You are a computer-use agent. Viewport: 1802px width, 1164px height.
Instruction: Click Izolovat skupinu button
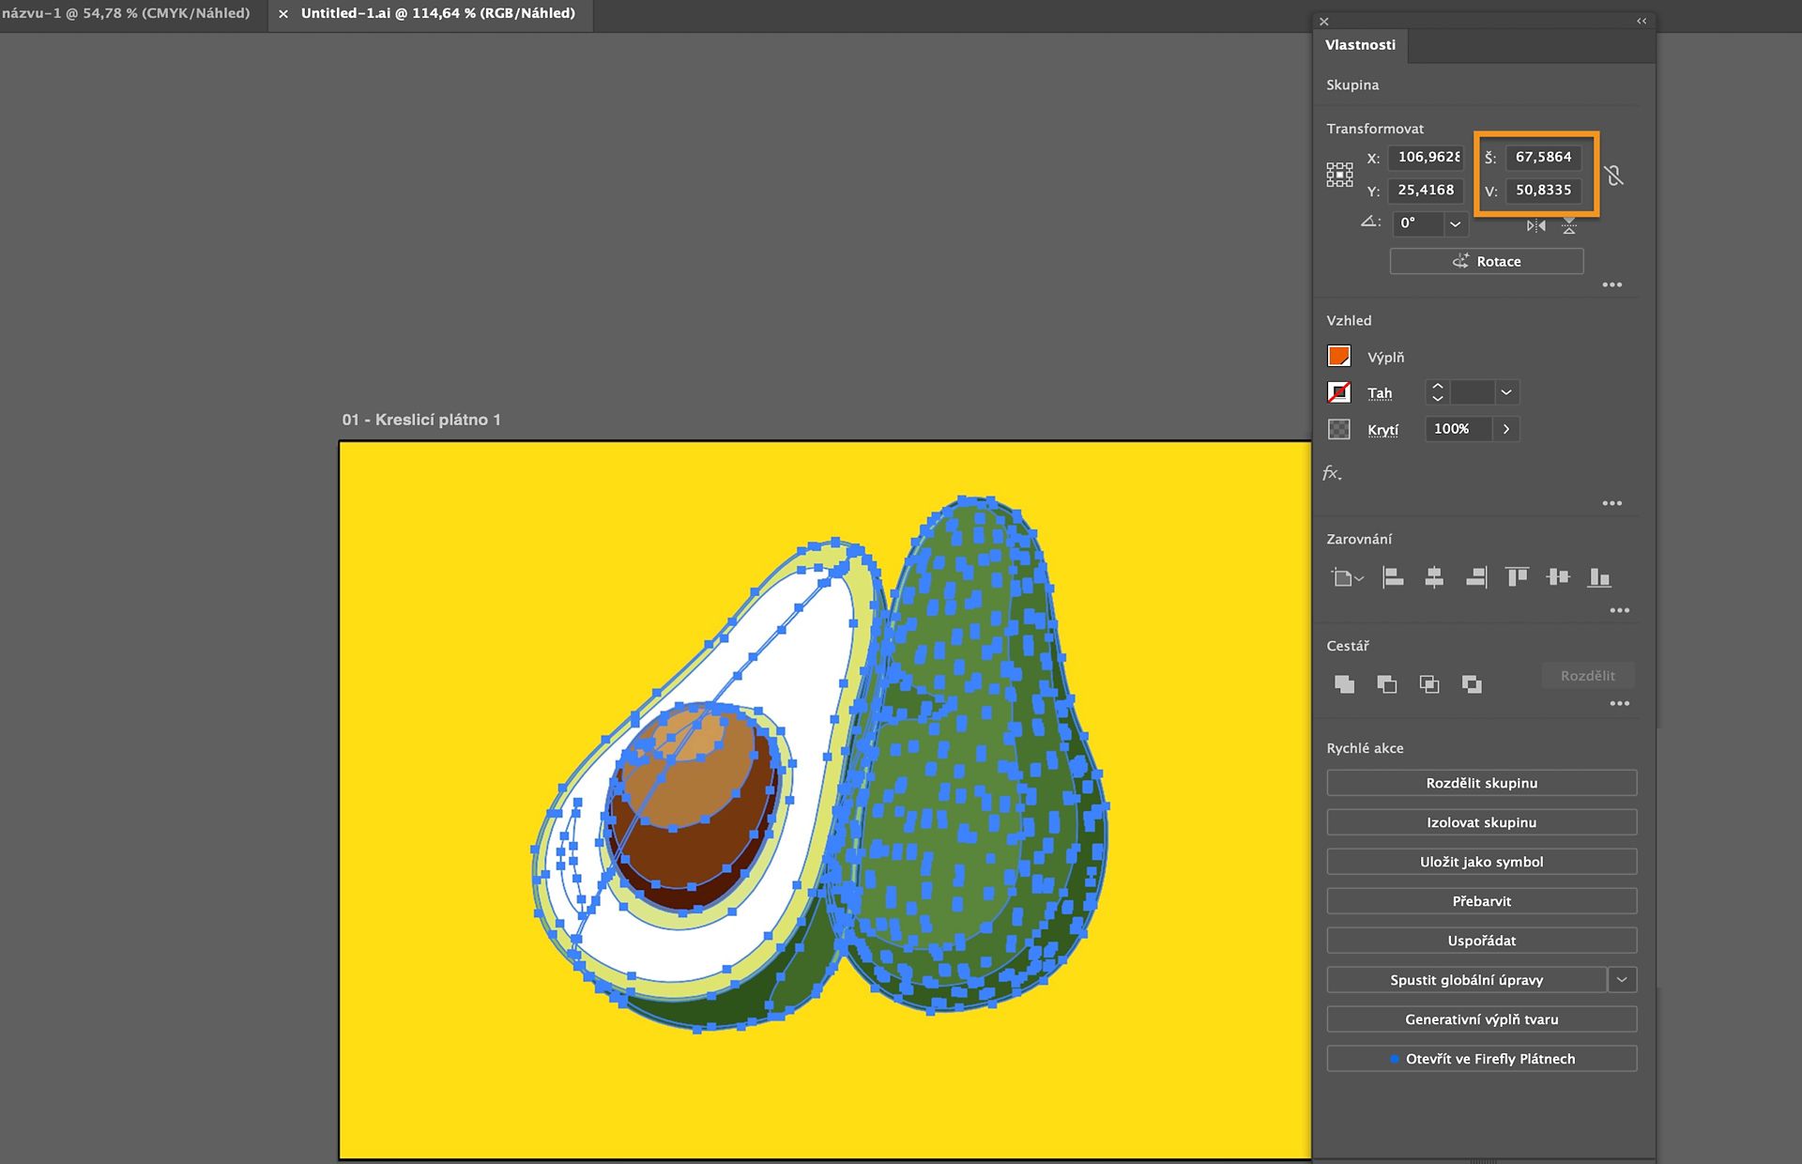pyautogui.click(x=1482, y=822)
